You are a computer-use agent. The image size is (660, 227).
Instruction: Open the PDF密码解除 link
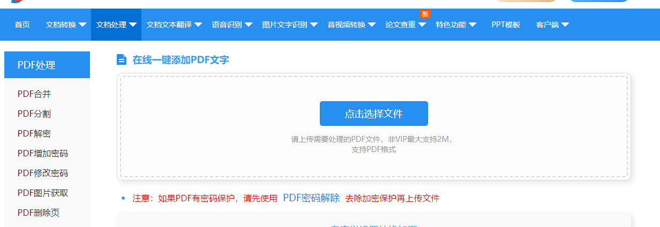click(x=311, y=198)
